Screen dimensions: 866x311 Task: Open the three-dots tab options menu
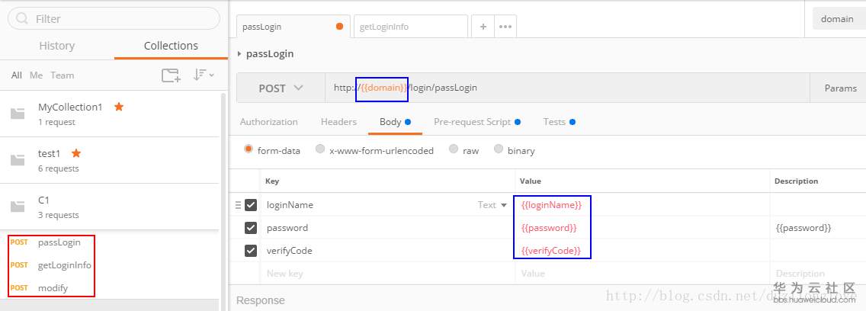click(x=505, y=26)
